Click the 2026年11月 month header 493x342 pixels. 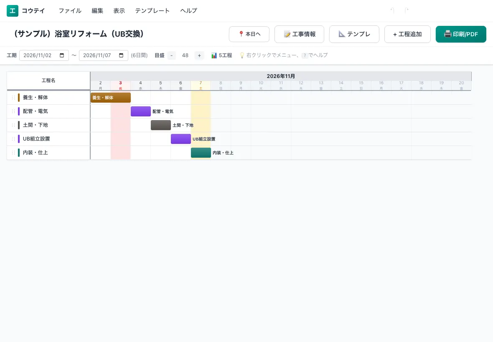[x=281, y=76]
